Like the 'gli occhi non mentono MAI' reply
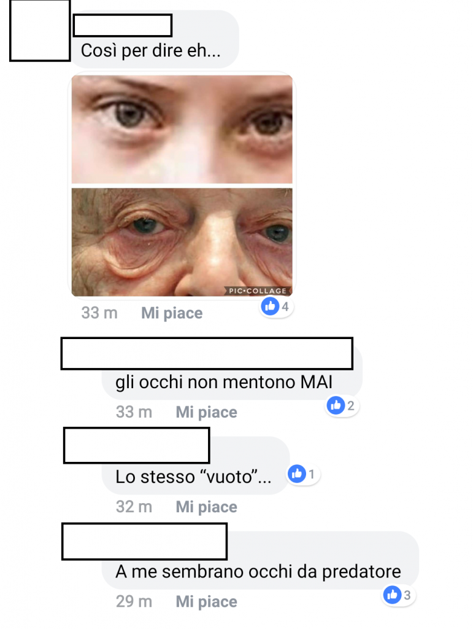Screen dimensions: 473x629 pyautogui.click(x=206, y=412)
